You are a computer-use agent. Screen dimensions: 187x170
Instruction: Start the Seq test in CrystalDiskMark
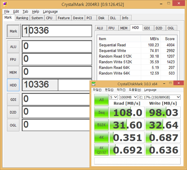point(101,112)
